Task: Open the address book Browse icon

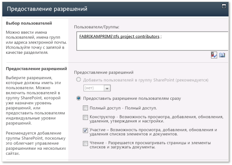Action: [222, 55]
